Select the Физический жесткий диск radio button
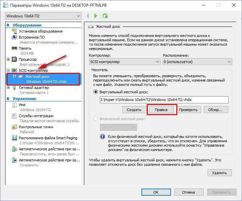The width and height of the screenshot is (242, 201). click(96, 119)
